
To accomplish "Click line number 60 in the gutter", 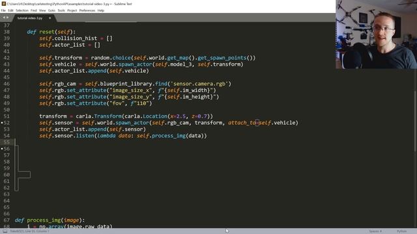I will coord(7,175).
